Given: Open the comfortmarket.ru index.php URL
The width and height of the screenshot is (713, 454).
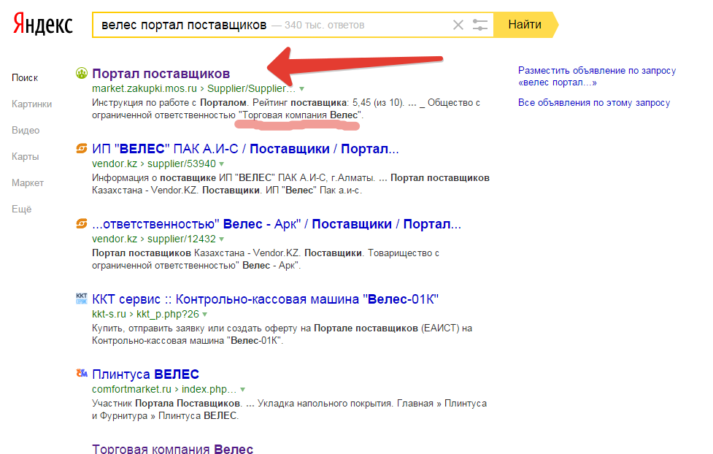Looking at the screenshot, I should tap(164, 389).
